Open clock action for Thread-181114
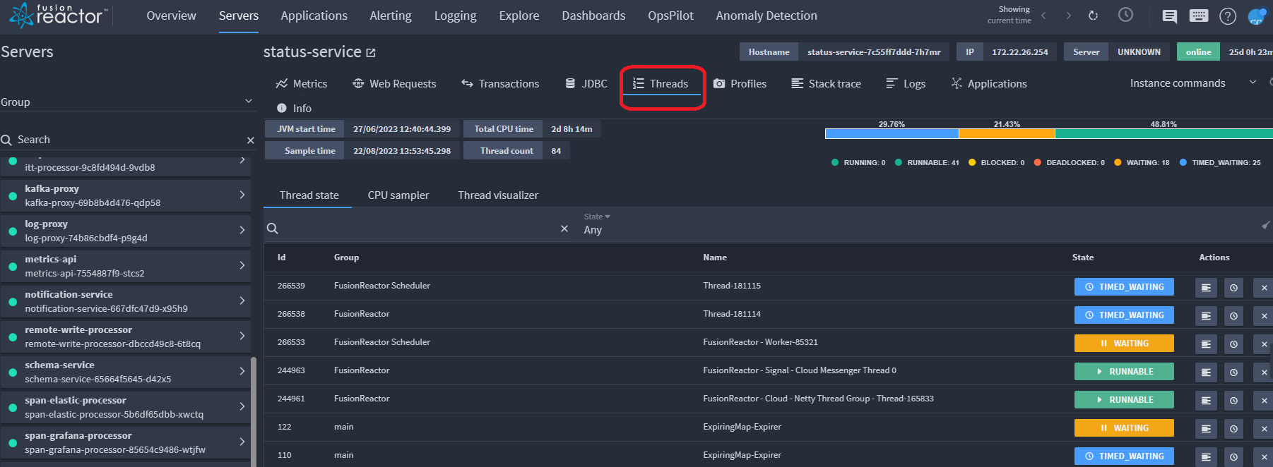This screenshot has width=1273, height=467. (x=1233, y=315)
